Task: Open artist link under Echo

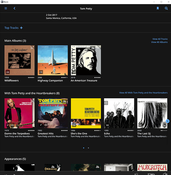Action: tap(119, 136)
